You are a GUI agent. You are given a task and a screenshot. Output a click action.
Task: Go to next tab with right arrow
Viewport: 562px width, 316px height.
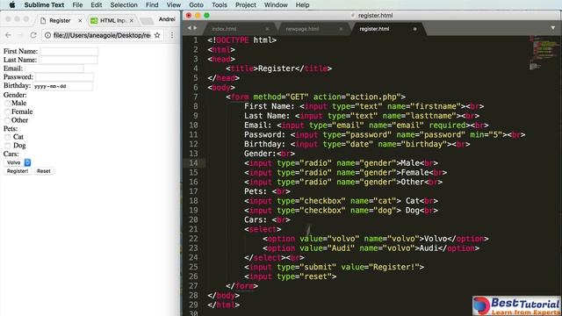point(195,27)
